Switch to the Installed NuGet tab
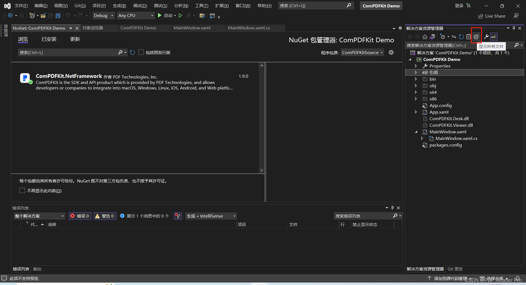The image size is (526, 285). (49, 39)
